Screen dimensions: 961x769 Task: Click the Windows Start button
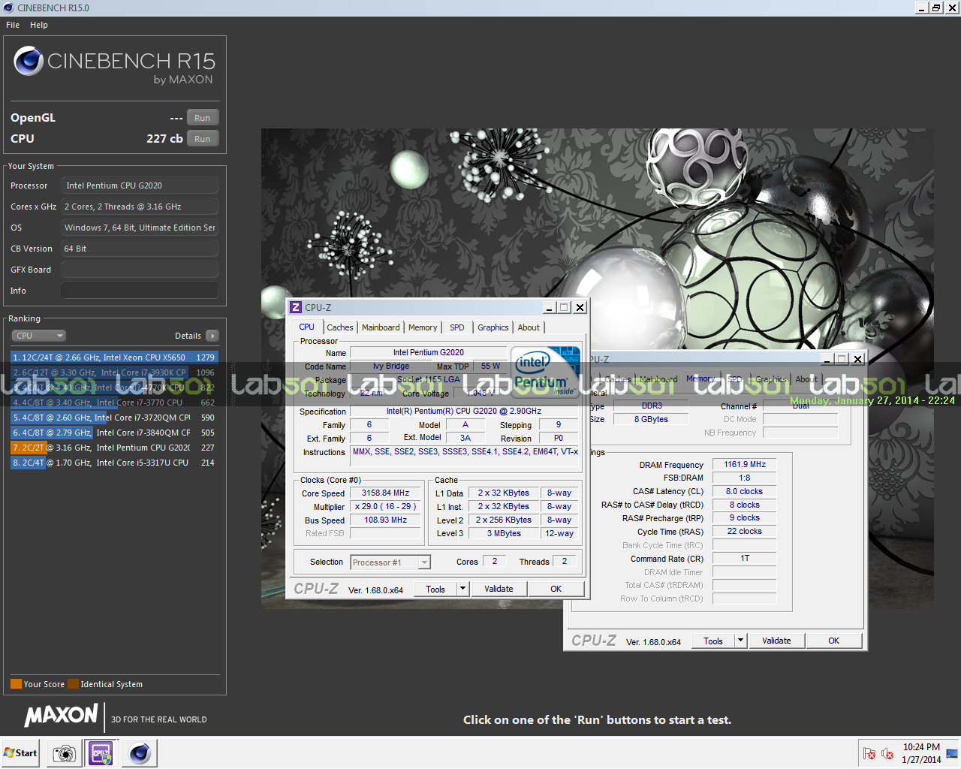pyautogui.click(x=20, y=753)
